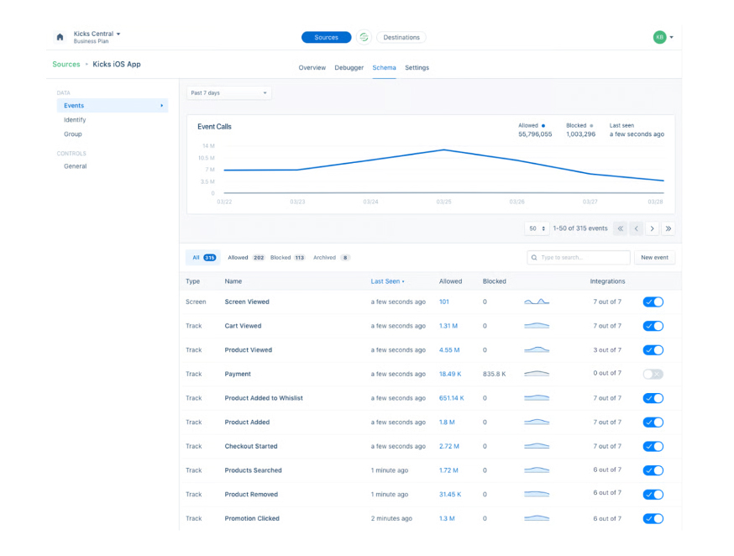
Task: Jump to the last page of events
Action: coord(668,228)
